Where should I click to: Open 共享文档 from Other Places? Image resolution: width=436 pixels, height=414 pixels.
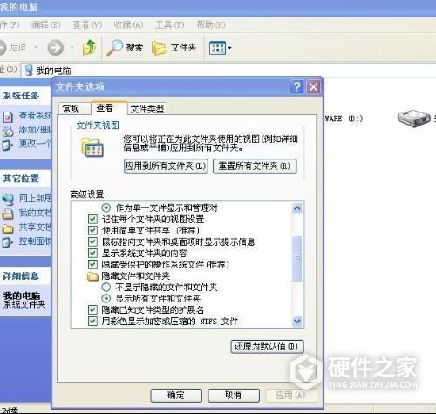[x=27, y=227]
